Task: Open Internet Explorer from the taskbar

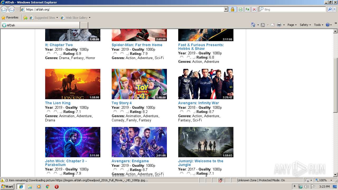Action: (x=21, y=187)
